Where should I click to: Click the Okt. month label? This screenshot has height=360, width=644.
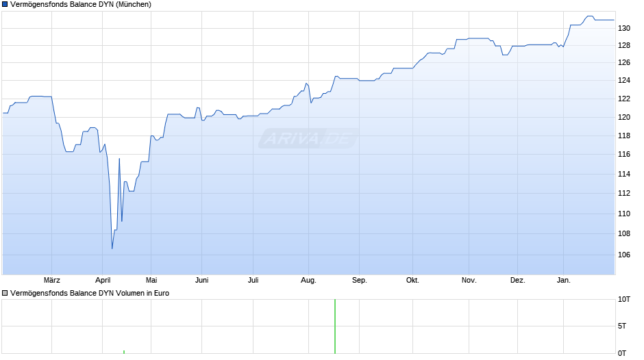coord(412,281)
